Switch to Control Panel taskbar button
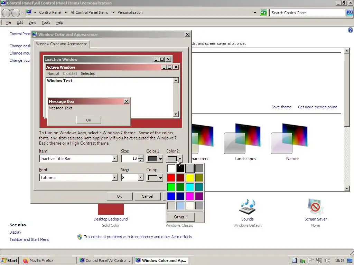The image size is (354, 265). (105, 261)
